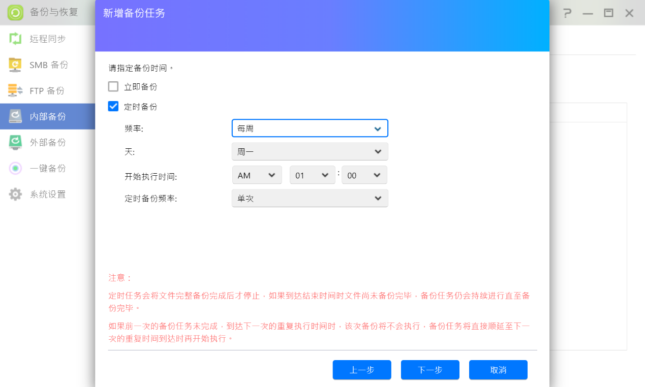The height and width of the screenshot is (387, 645).
Task: Click the 取消 button
Action: 498,370
